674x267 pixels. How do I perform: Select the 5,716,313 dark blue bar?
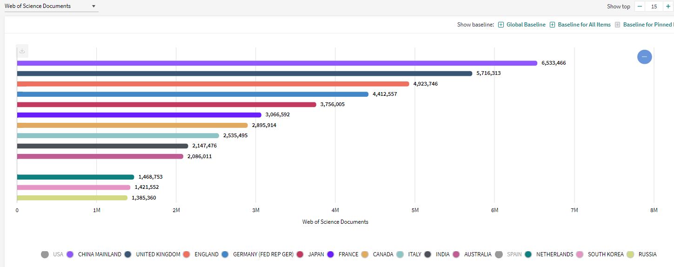tap(244, 73)
